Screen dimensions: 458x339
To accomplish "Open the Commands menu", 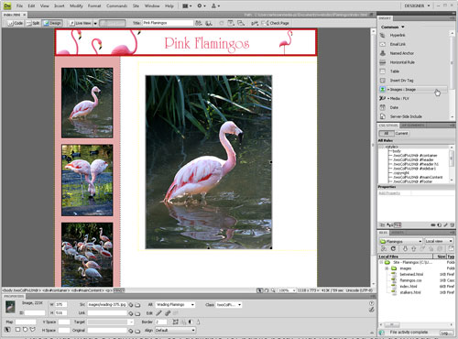I will [x=117, y=5].
